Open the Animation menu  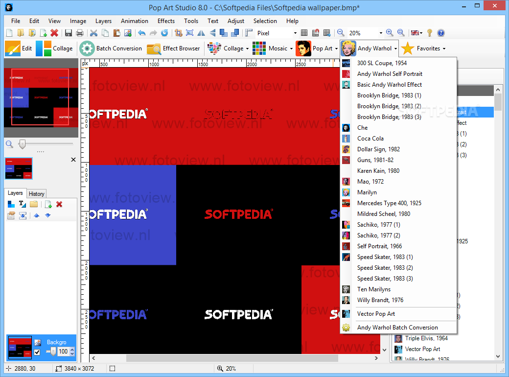(135, 21)
